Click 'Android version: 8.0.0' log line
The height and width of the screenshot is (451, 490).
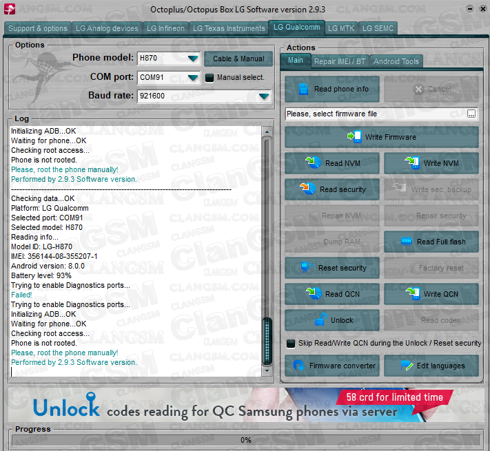pos(48,266)
